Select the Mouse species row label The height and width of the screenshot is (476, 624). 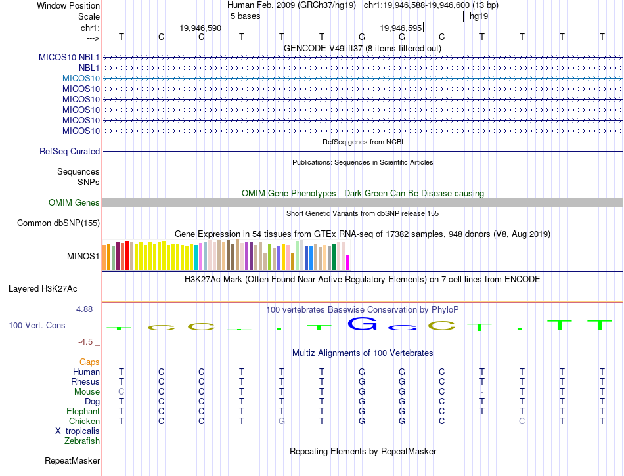click(87, 392)
